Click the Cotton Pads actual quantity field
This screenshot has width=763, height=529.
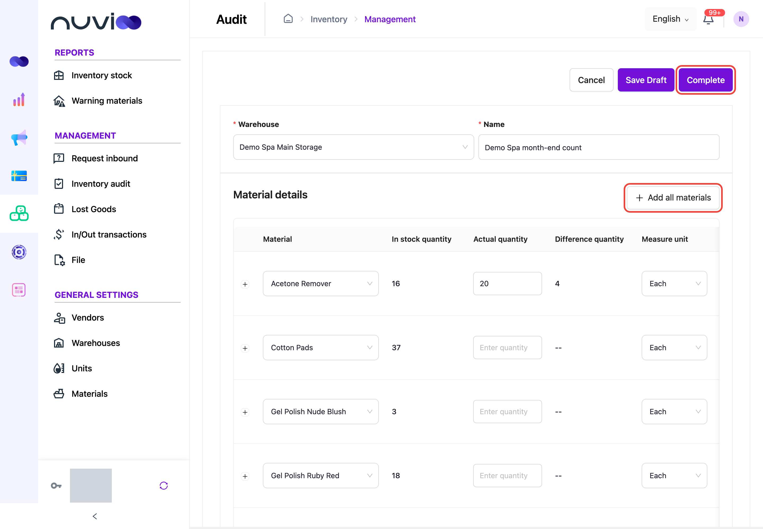pyautogui.click(x=507, y=347)
